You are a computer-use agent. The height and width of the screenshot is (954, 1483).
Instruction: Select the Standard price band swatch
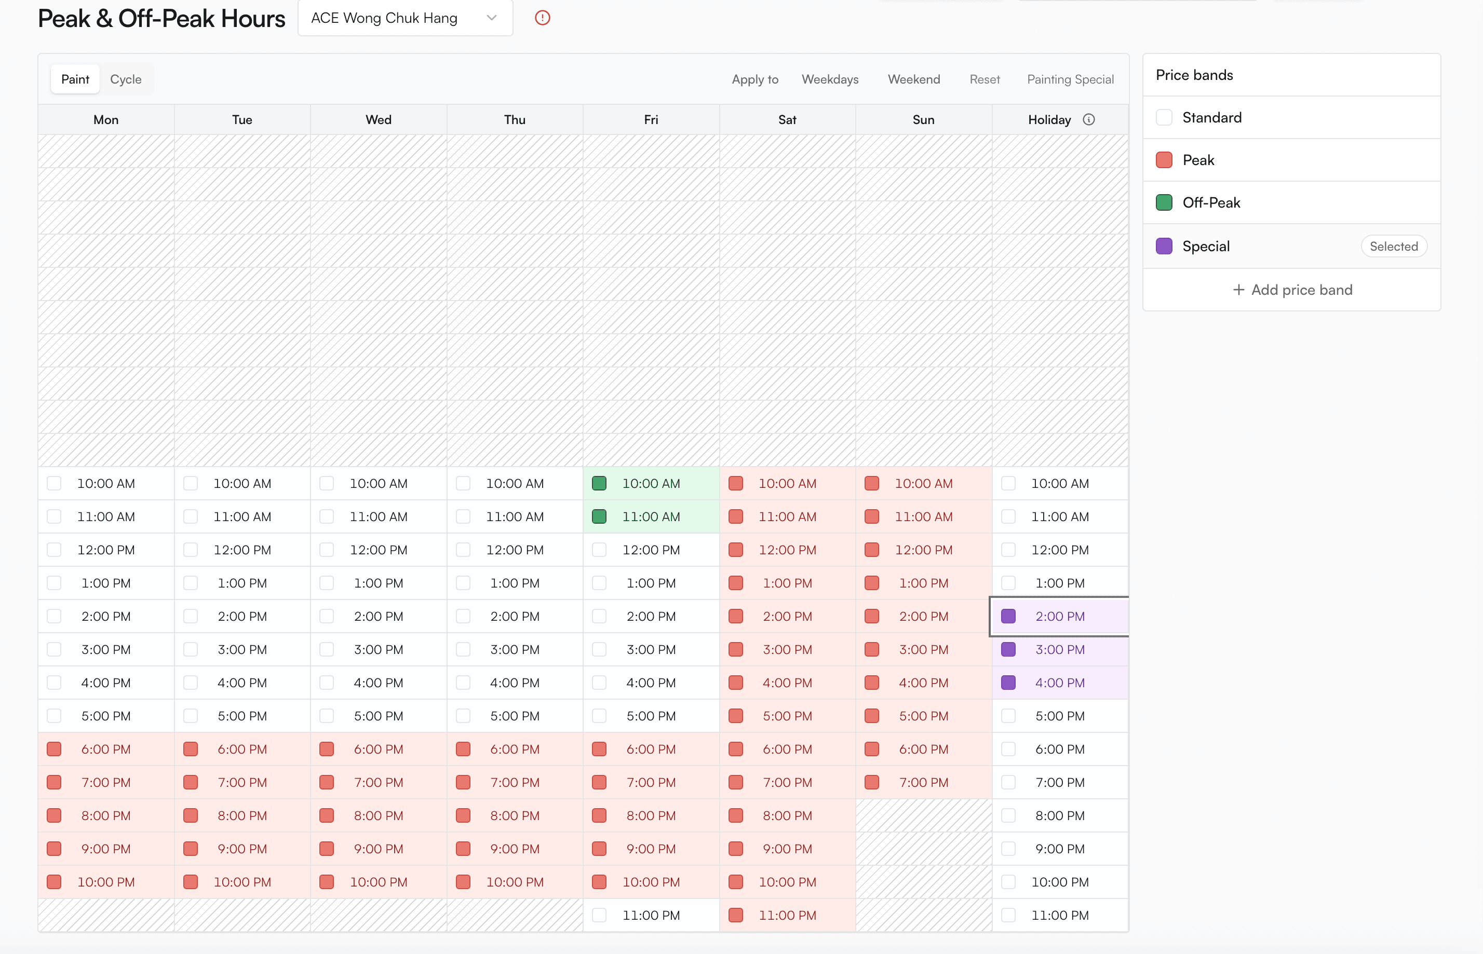pyautogui.click(x=1164, y=118)
